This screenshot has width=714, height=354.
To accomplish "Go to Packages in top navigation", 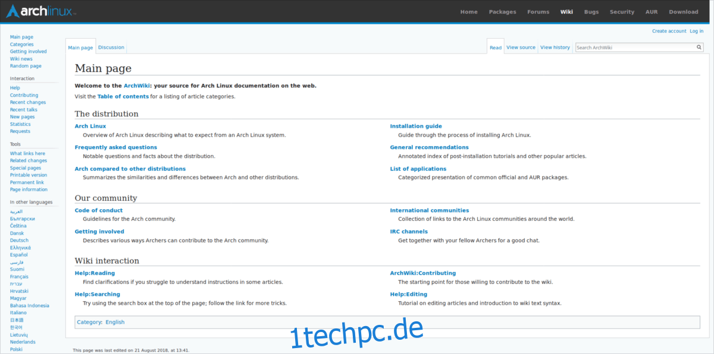I will coord(502,12).
